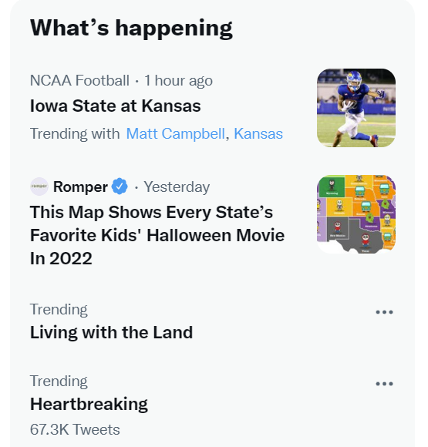Open the Heartbreaking trending topic

[x=89, y=404]
